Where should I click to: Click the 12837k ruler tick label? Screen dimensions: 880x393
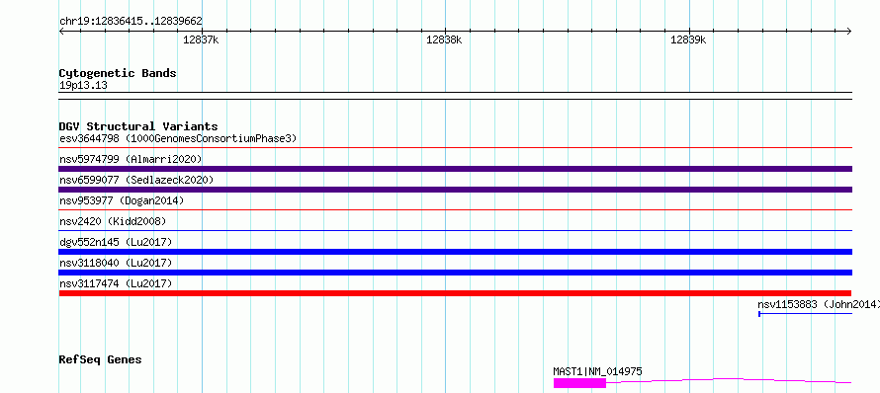201,39
